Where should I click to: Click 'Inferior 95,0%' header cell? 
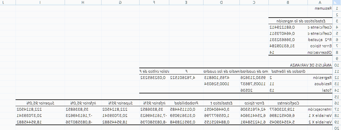pyautogui.click(x=83, y=103)
